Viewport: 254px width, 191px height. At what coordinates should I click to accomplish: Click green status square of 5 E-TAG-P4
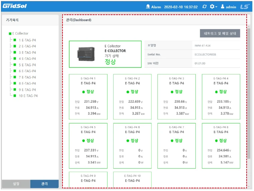tap(15, 65)
